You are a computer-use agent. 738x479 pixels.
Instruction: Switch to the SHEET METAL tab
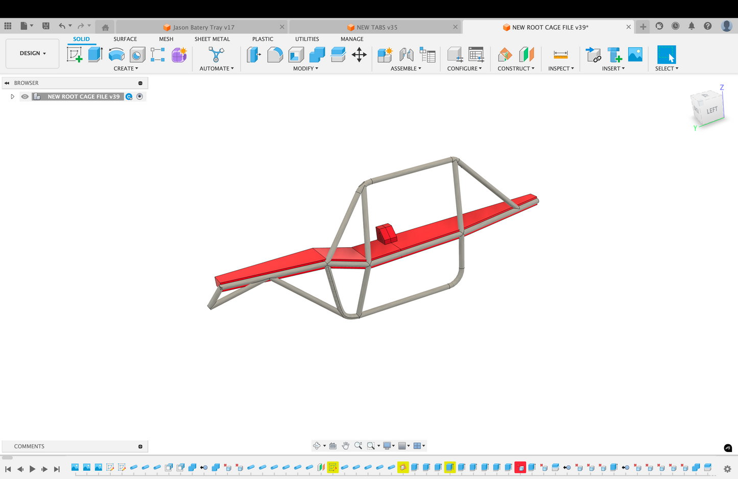[212, 39]
